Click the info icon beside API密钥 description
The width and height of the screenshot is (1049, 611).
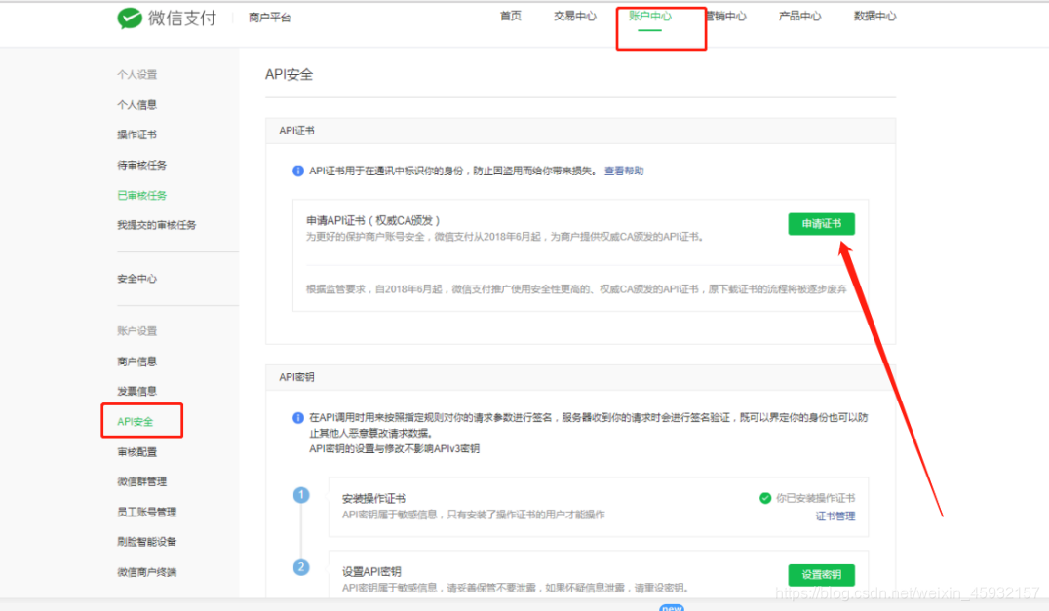coord(298,418)
